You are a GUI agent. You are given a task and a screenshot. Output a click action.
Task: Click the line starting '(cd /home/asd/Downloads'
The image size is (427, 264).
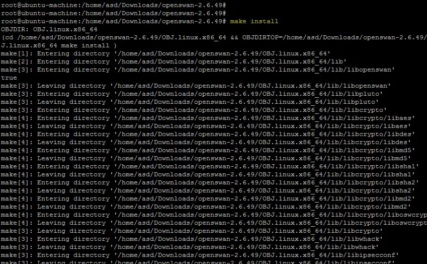click(x=214, y=37)
